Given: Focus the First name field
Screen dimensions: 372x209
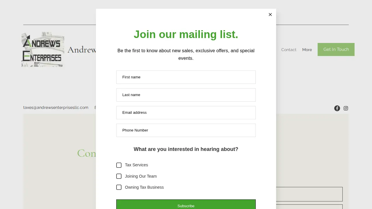Looking at the screenshot, I should tap(186, 77).
